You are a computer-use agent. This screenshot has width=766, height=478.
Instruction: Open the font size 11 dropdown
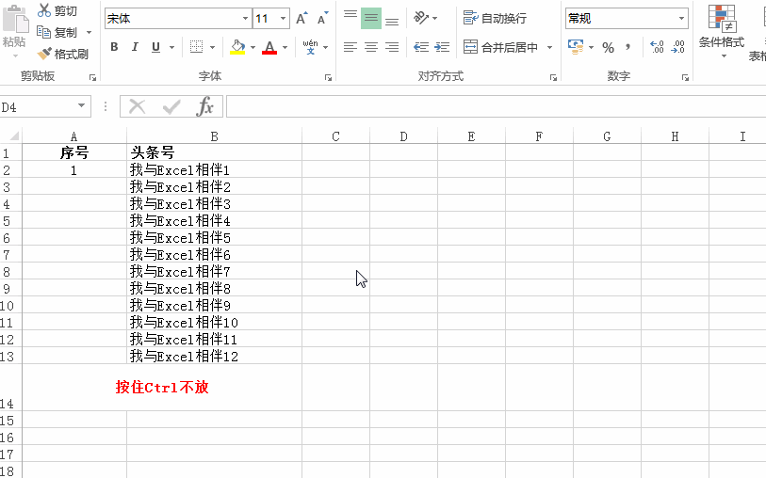click(x=283, y=19)
